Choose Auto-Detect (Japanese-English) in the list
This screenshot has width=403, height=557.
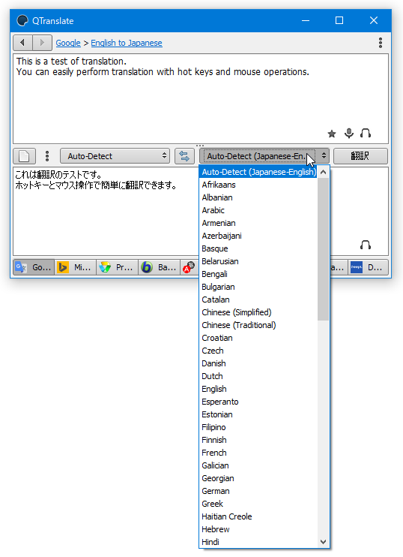(258, 172)
